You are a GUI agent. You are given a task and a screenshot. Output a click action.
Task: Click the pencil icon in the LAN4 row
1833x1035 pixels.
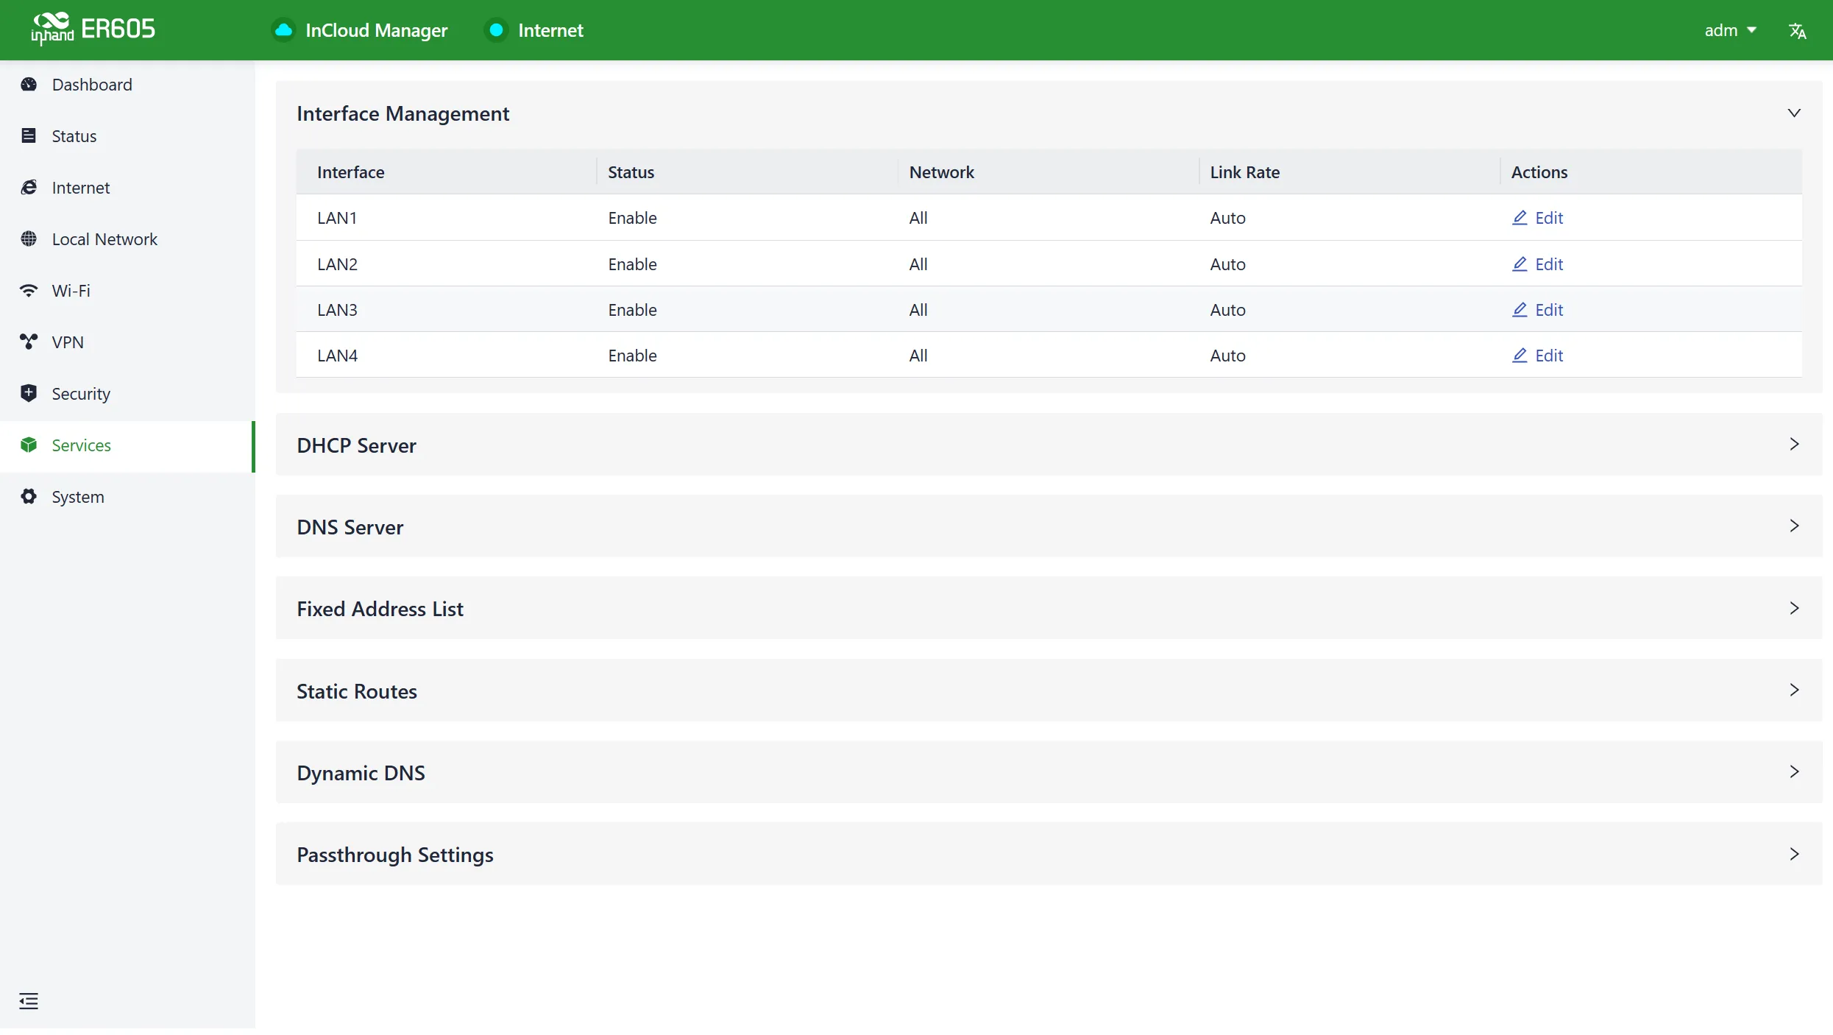(1520, 356)
